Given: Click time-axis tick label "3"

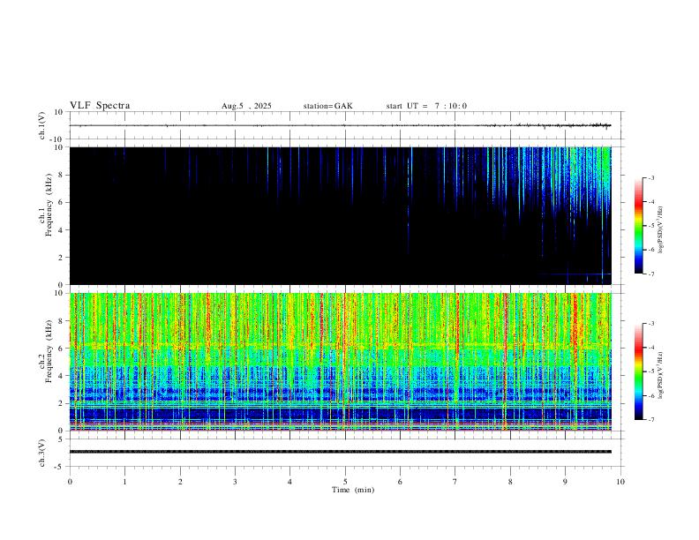Looking at the screenshot, I should click(235, 482).
